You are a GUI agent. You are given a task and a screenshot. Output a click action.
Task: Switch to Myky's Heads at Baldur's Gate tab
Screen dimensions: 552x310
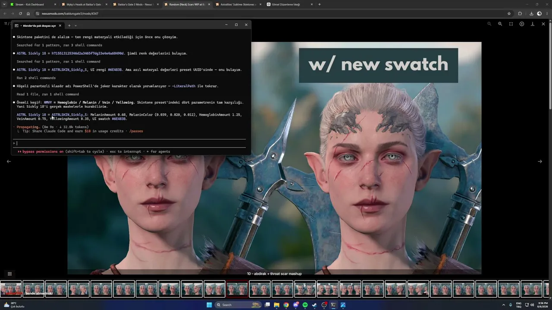point(84,4)
